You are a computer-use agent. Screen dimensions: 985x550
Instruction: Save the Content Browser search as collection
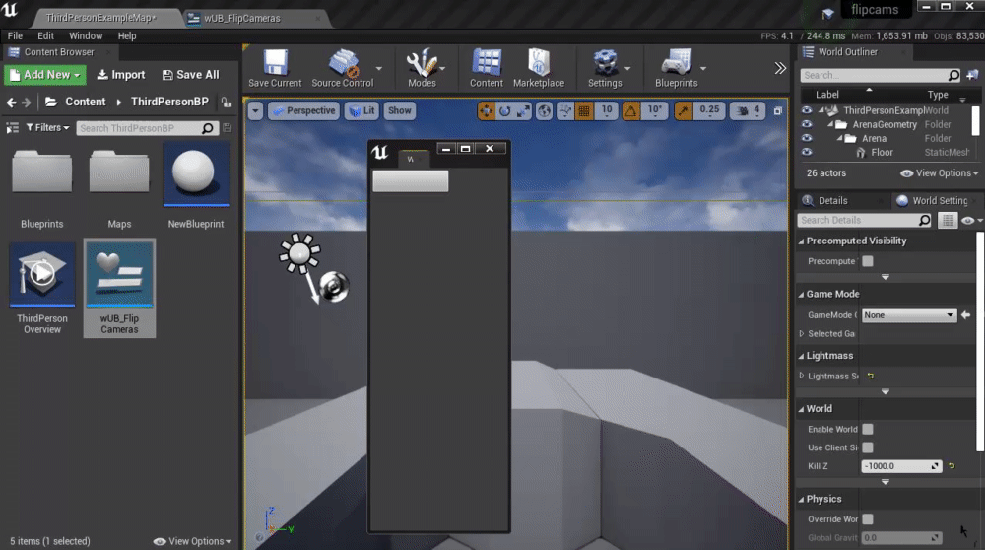click(228, 127)
